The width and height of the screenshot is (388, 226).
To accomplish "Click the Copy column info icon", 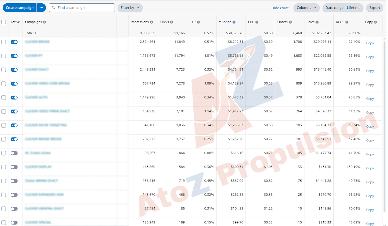I will pyautogui.click(x=375, y=22).
